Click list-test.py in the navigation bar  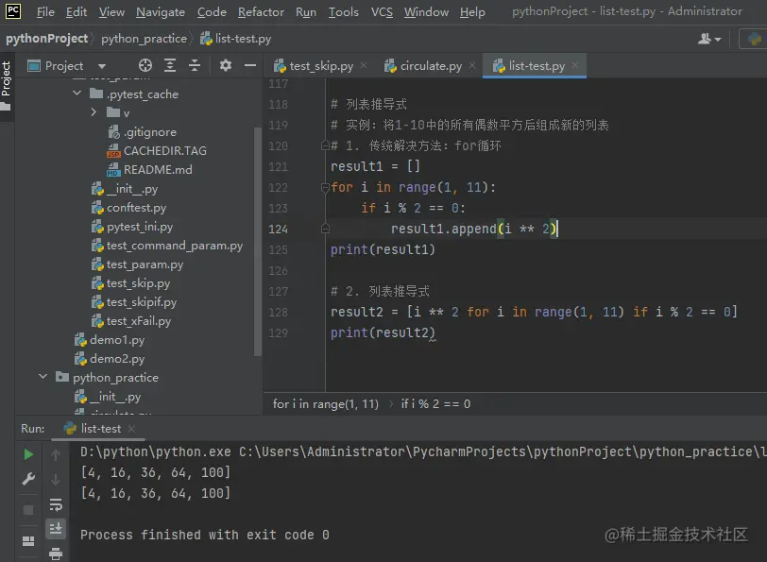point(236,39)
